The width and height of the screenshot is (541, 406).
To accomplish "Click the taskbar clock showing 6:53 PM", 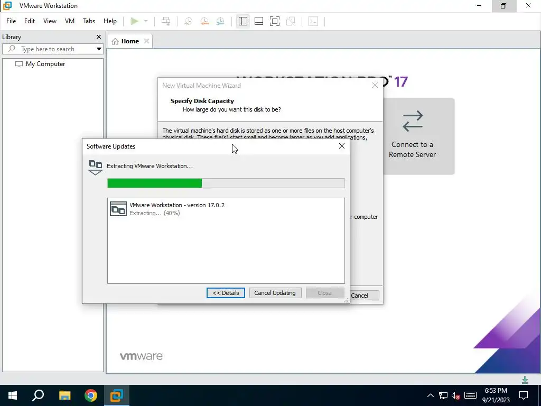I will pos(496,395).
